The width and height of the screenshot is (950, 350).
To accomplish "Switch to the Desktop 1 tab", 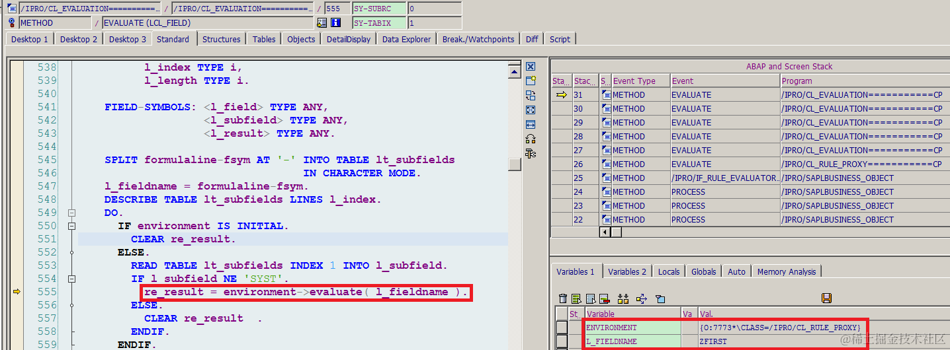I will (30, 40).
